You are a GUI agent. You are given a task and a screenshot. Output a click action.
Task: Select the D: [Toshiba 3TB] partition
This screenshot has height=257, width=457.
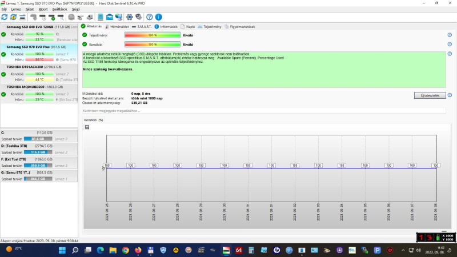[x=39, y=149]
